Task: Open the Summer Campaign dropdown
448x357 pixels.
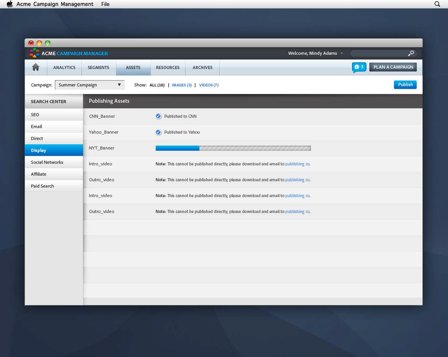Action: pos(90,85)
